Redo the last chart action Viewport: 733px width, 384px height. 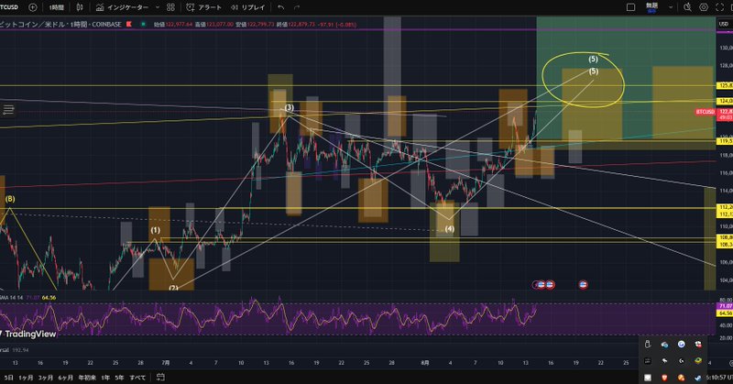click(296, 7)
